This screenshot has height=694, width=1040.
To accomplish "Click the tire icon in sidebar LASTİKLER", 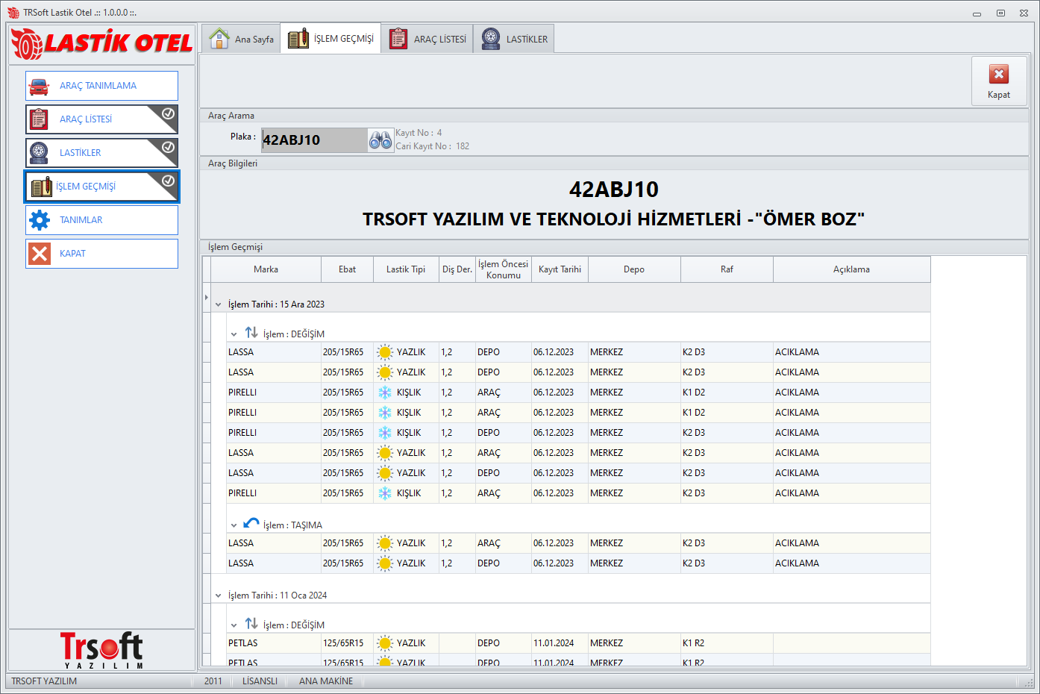I will [x=39, y=153].
